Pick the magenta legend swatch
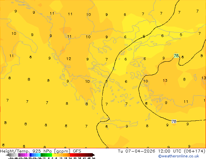Image resolution: width=206 pixels, height=159 pixels. click(26, 155)
